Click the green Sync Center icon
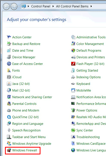Image resolution: width=106 pixels, height=156 pixels. [73, 130]
